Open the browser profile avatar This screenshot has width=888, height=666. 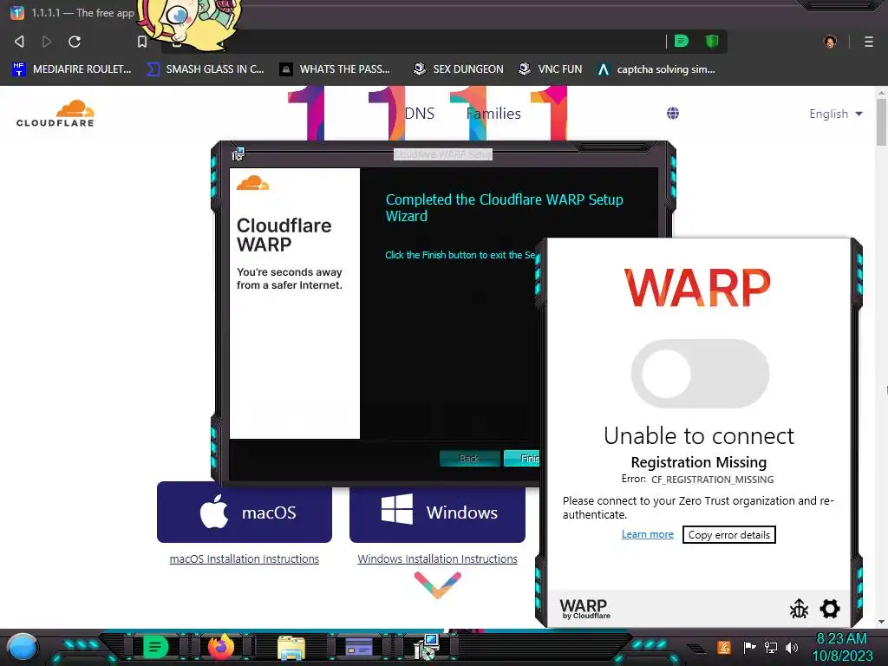pyautogui.click(x=830, y=42)
